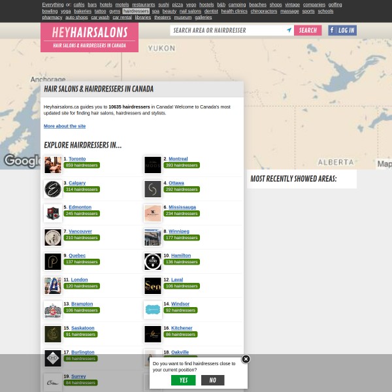The image size is (392, 392).
Task: Open Quebec salon P logo thumbnail
Action: (53, 262)
